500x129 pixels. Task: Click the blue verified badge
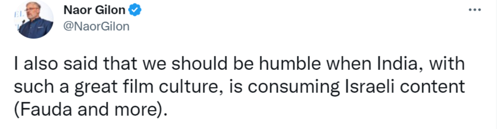point(135,10)
